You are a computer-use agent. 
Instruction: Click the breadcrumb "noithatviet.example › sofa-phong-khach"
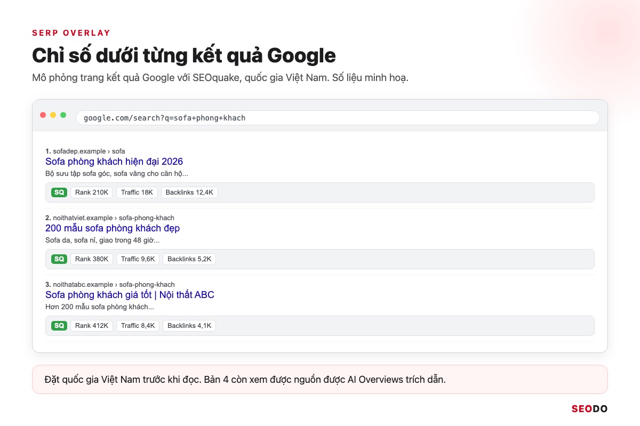114,218
